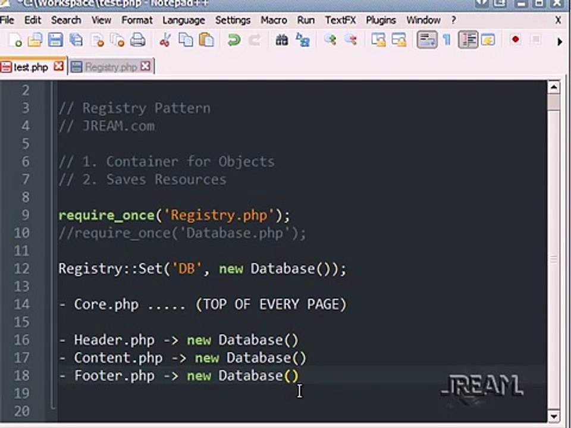Click the '// JREAM.com' comment line
The width and height of the screenshot is (571, 428).
[106, 126]
